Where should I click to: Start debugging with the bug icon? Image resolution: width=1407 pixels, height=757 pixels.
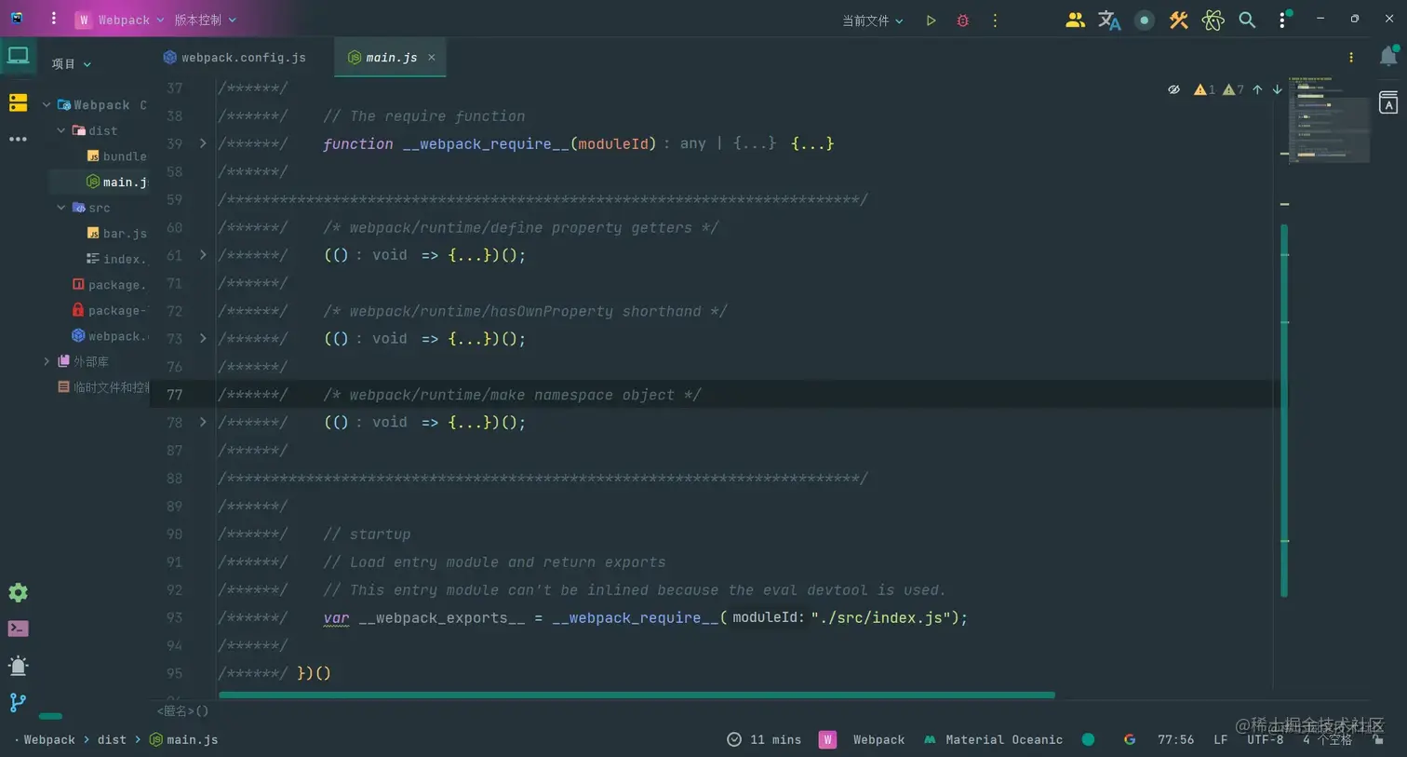pos(963,20)
